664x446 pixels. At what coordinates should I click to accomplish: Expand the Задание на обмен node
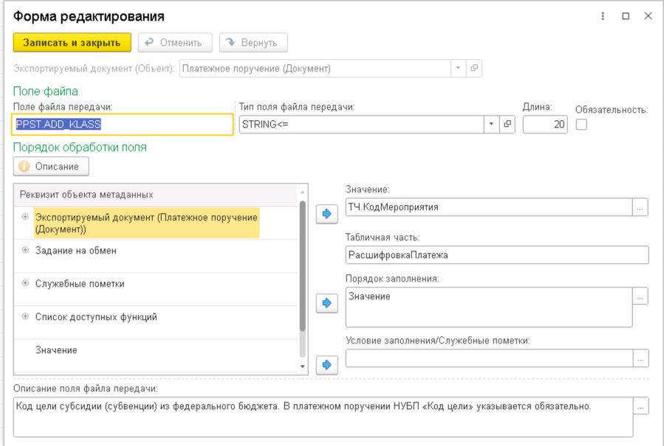point(25,251)
